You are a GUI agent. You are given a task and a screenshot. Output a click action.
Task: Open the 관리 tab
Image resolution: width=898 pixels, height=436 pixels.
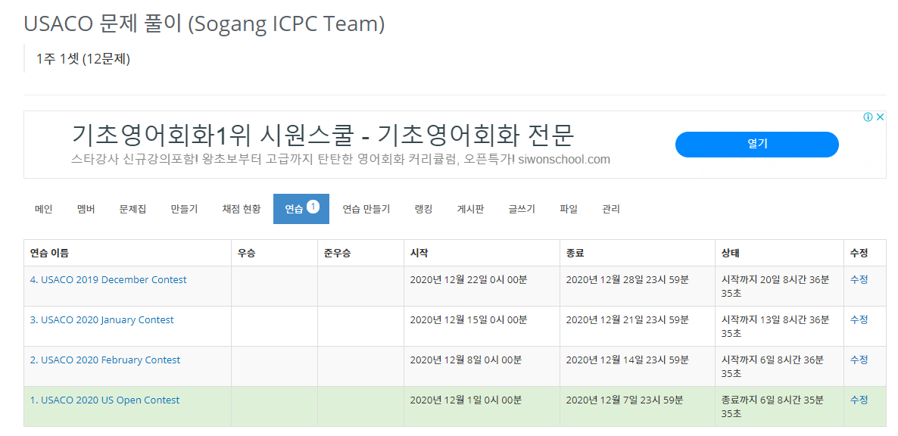click(611, 209)
